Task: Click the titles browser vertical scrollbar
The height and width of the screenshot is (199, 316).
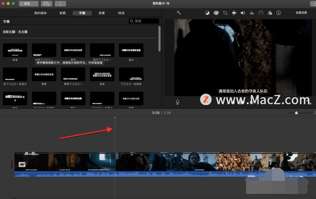Action: tap(159, 39)
